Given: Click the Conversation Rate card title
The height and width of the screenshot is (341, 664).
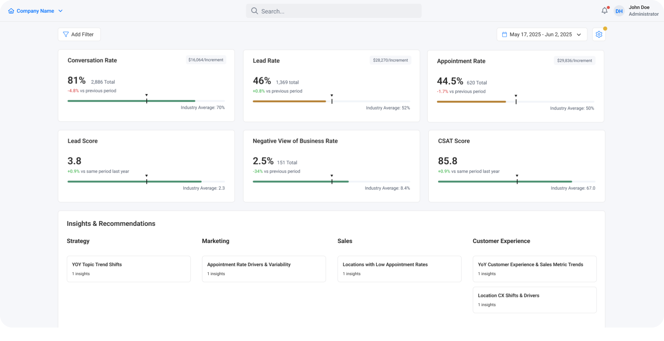Looking at the screenshot, I should click(92, 60).
